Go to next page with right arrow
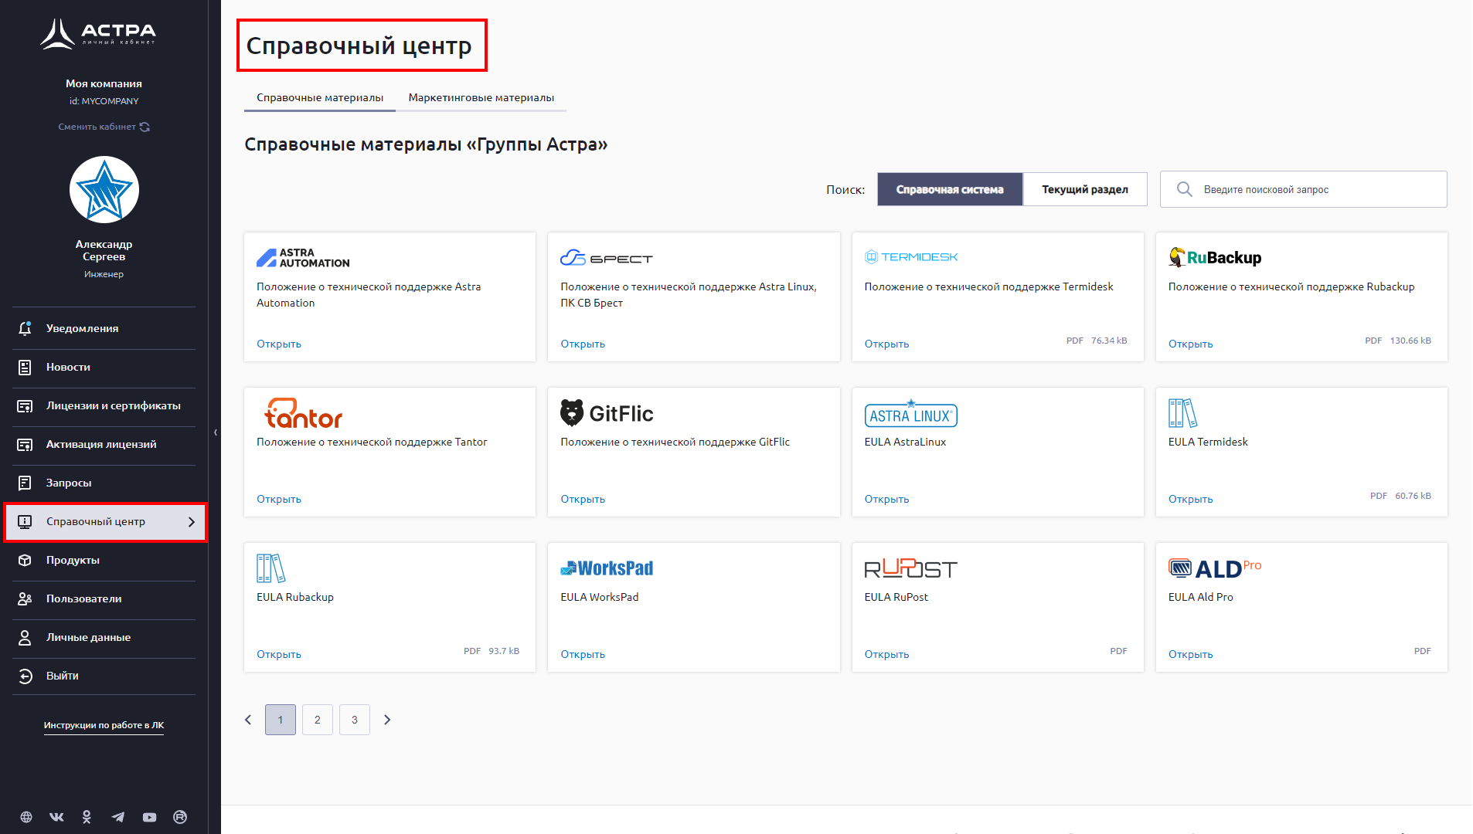Viewport: 1473px width, 834px height. point(387,720)
